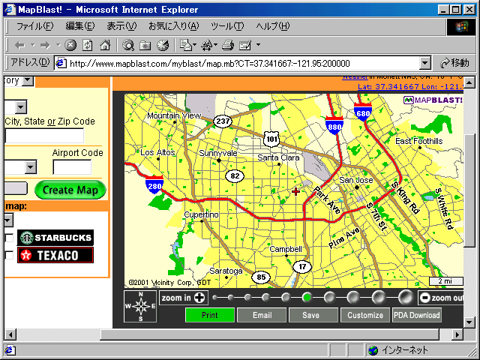Click the PDA Download button
Image resolution: width=480 pixels, height=360 pixels.
coord(417,315)
